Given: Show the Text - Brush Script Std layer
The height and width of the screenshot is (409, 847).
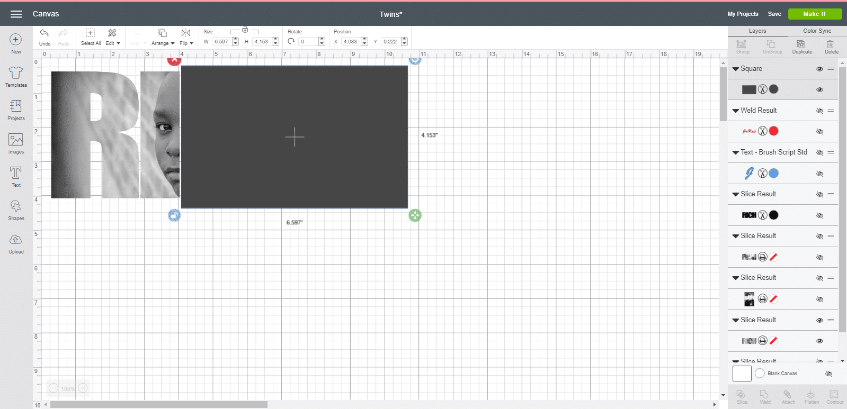Looking at the screenshot, I should click(x=819, y=152).
